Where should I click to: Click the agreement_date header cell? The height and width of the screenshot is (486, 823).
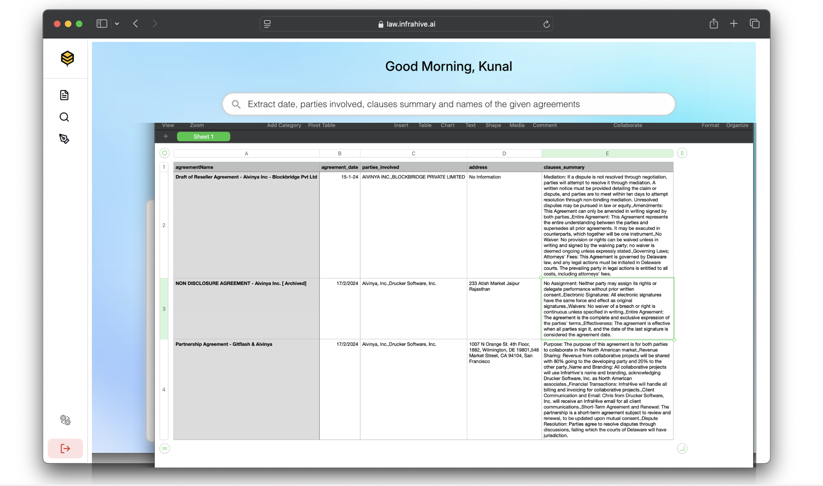tap(340, 167)
